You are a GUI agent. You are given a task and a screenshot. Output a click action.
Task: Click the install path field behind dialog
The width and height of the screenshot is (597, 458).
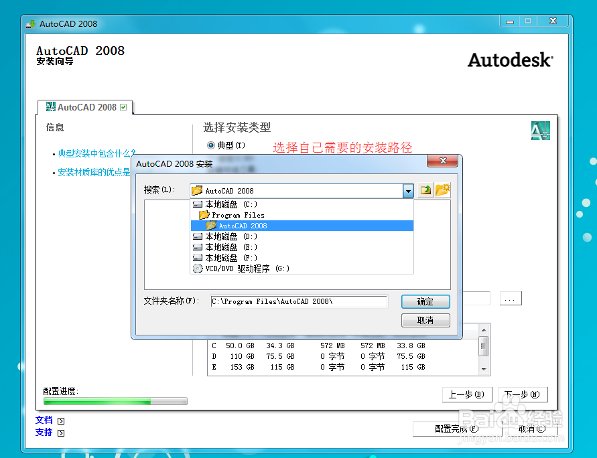pos(476,299)
